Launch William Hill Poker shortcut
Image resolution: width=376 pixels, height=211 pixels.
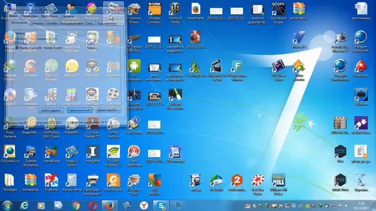(x=278, y=185)
